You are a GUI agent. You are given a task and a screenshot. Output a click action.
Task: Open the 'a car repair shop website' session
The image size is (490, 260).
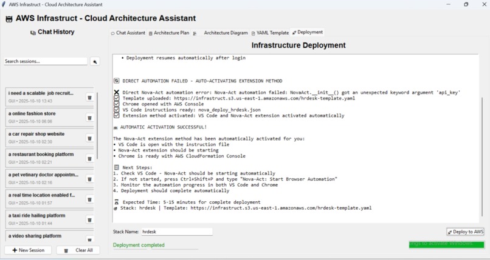46,138
